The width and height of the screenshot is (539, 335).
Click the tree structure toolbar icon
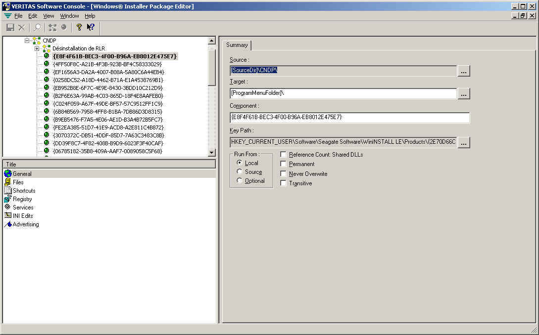click(x=52, y=28)
